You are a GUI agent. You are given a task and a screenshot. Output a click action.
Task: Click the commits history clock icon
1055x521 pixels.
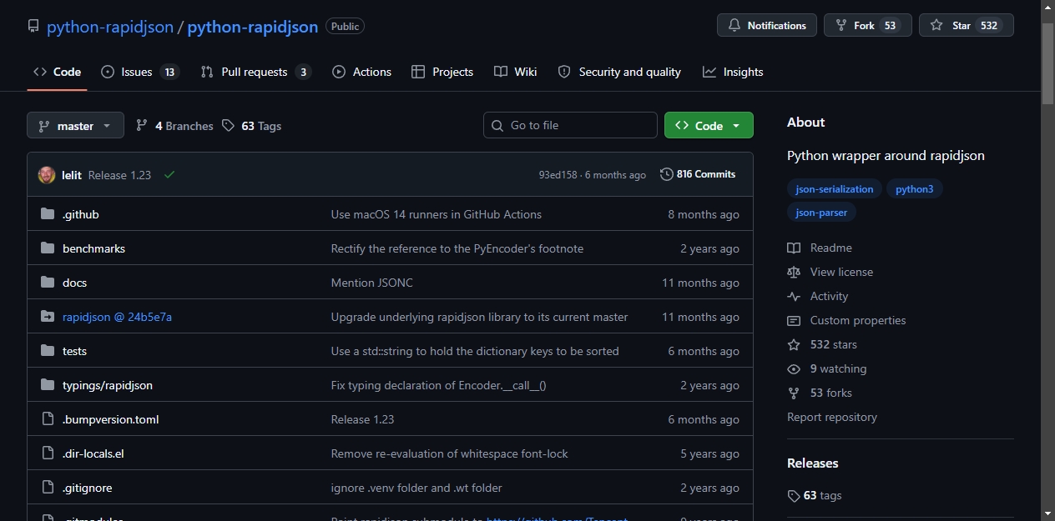[666, 174]
